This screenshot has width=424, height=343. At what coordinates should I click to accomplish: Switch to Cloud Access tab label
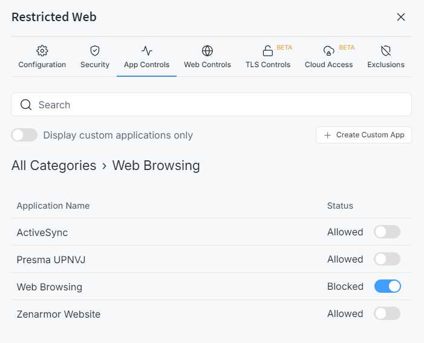click(329, 65)
